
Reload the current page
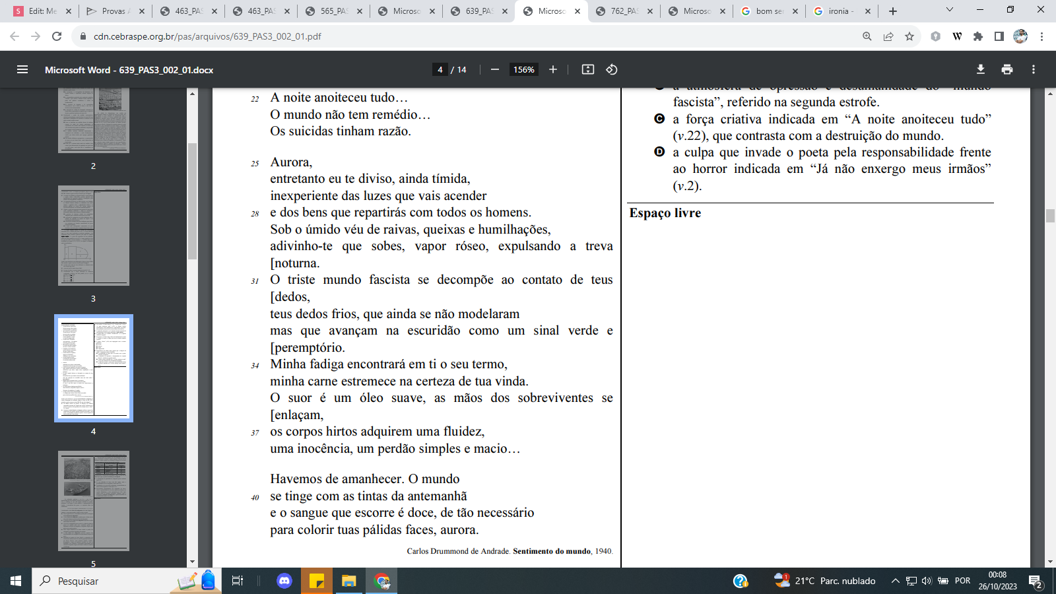coord(57,36)
